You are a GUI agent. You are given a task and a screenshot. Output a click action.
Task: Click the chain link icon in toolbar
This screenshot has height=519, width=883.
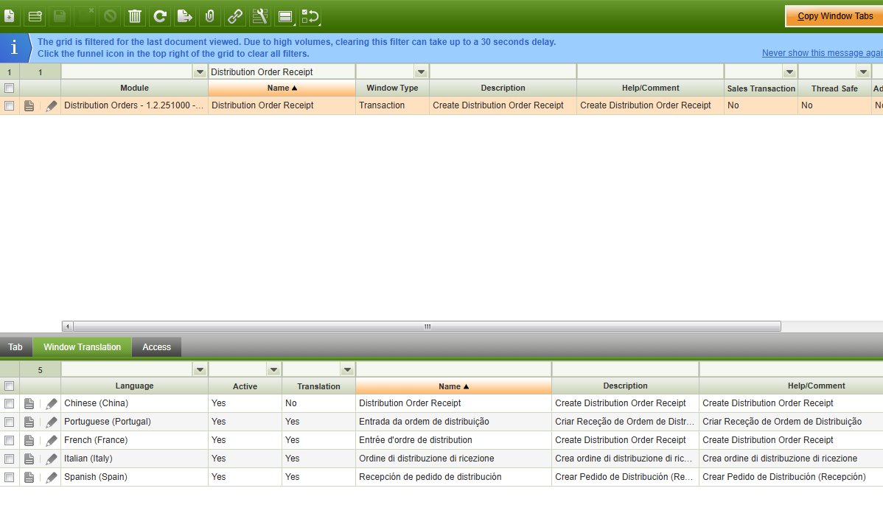click(x=235, y=16)
